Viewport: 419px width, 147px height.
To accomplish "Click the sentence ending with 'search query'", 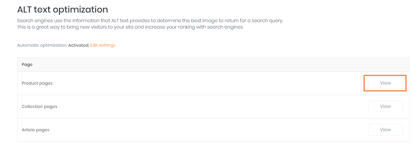I will (150, 21).
